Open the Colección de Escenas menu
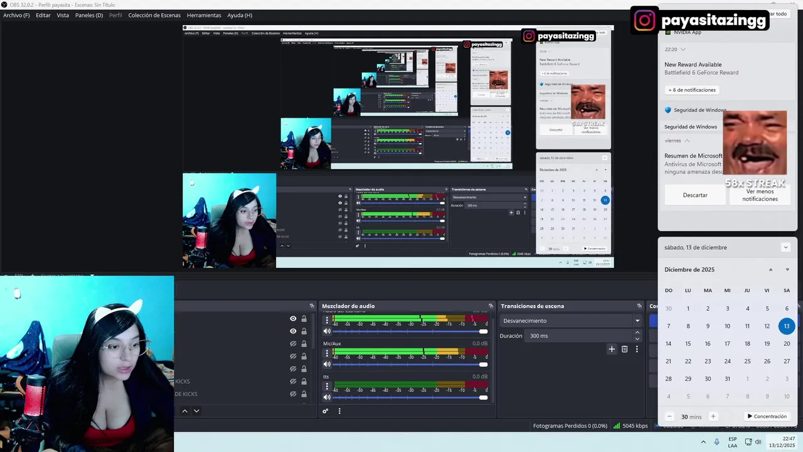Screen dimensions: 803x452 (x=154, y=15)
